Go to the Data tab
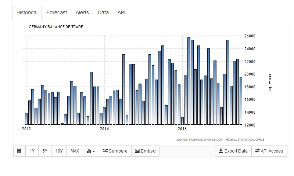The image size is (294, 176). coord(103,12)
